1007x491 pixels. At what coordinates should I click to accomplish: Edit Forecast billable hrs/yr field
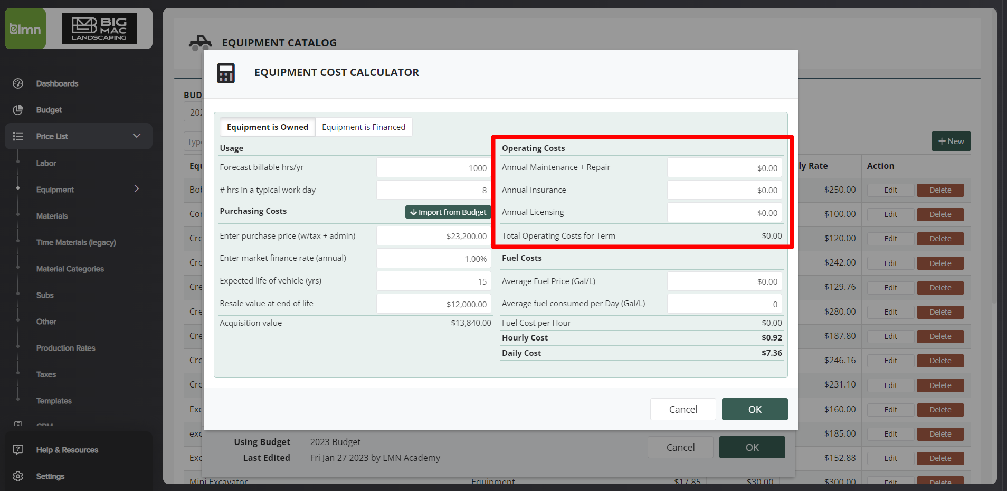(x=433, y=167)
